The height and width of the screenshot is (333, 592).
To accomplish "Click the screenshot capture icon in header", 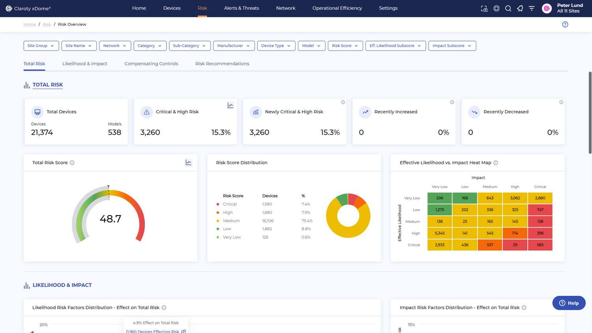I will [484, 8].
